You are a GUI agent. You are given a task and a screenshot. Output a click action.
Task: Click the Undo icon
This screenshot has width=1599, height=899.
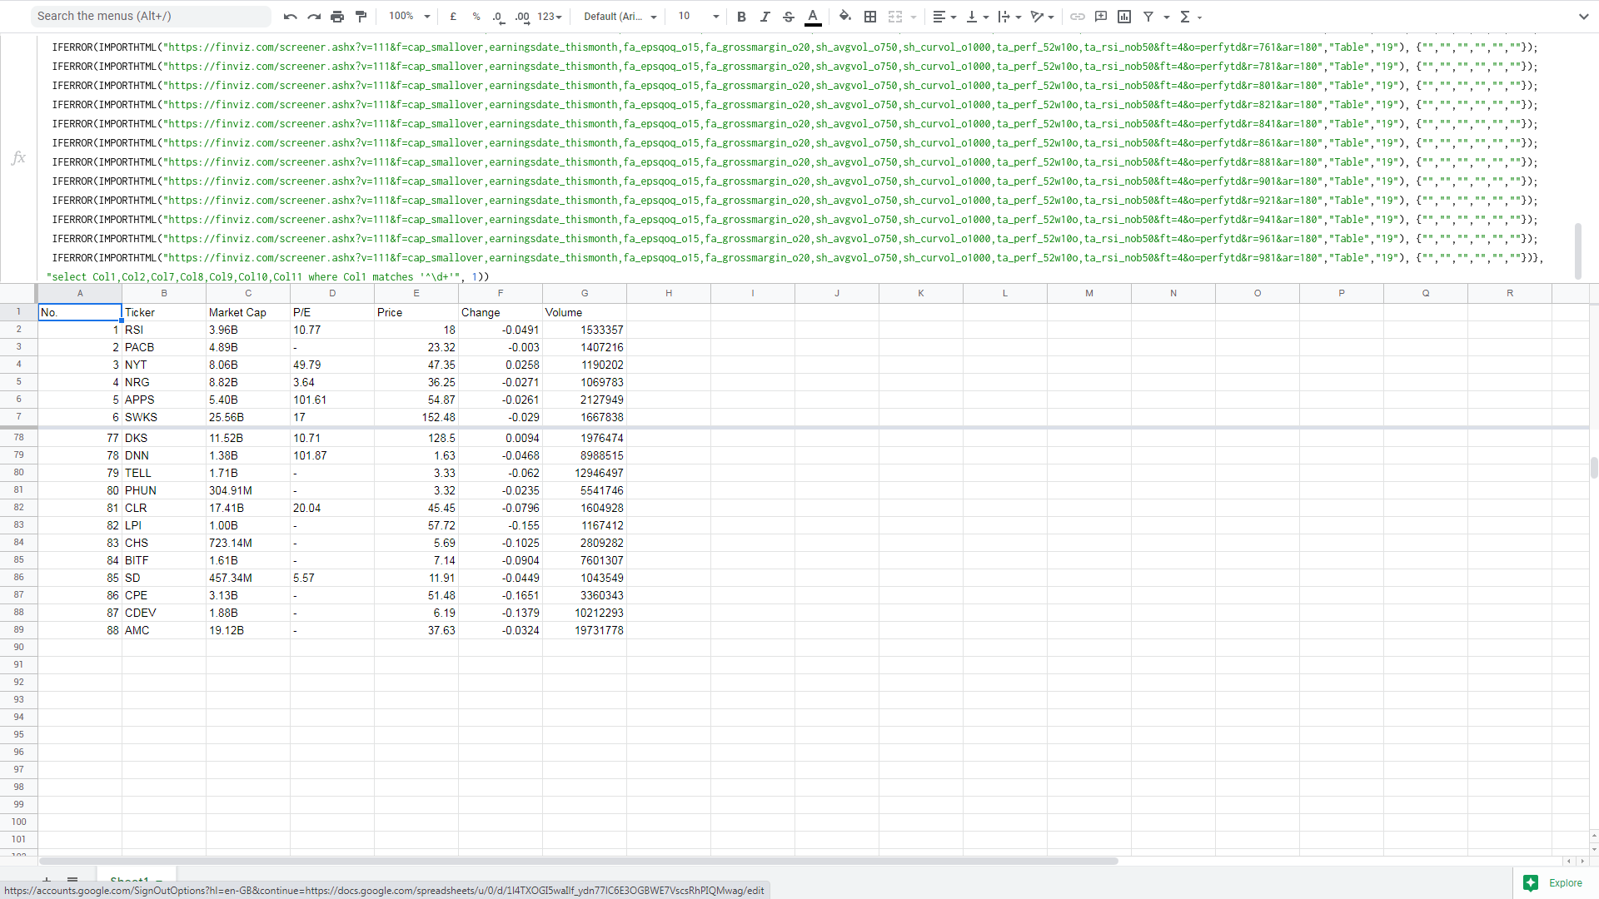coord(290,17)
